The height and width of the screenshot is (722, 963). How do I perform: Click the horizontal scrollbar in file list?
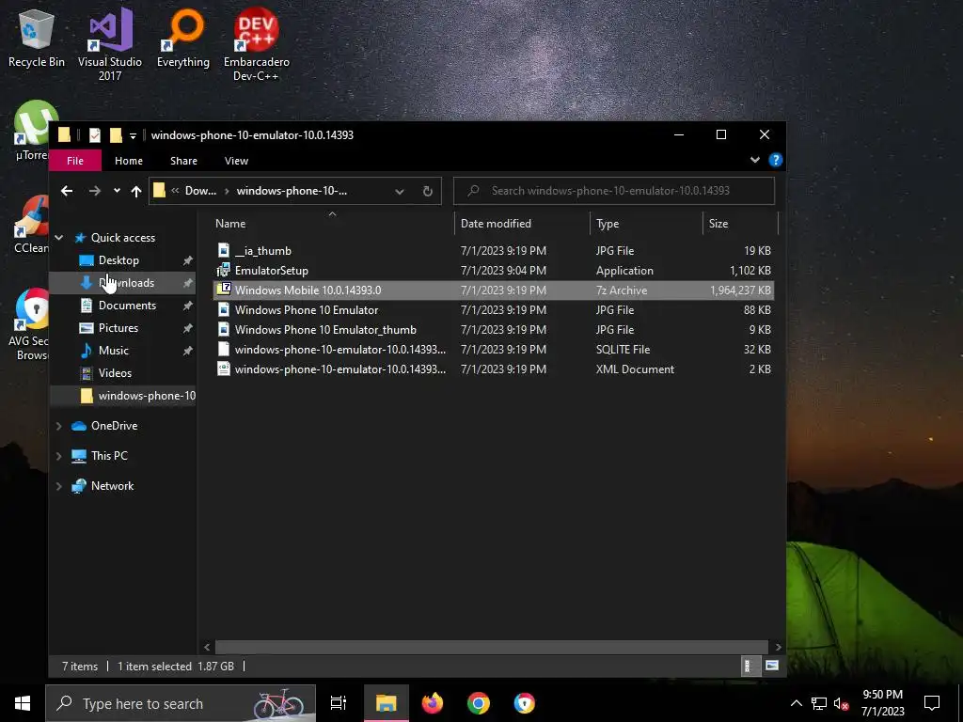point(491,647)
